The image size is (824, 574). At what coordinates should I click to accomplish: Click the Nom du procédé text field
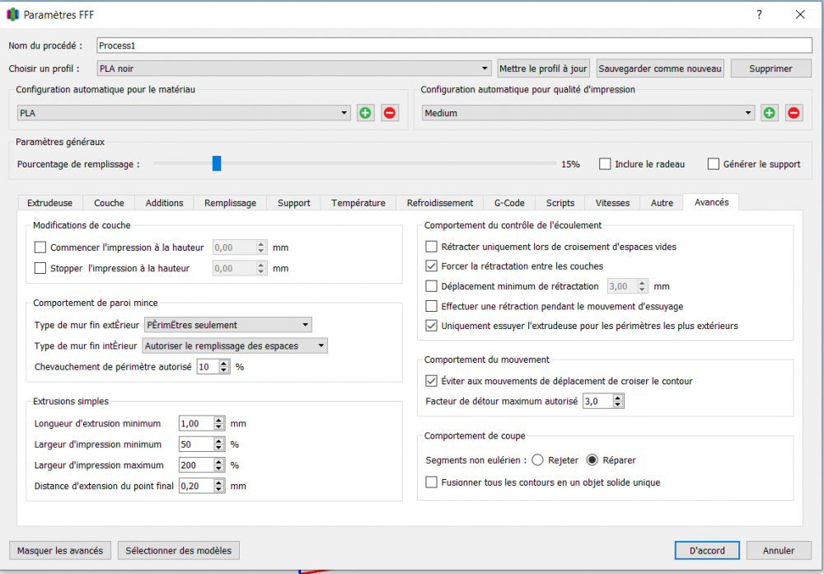point(455,46)
